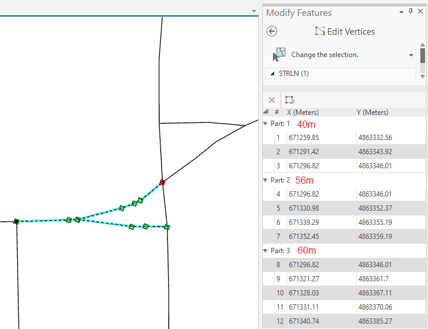
Task: Click X value 671340.74
Action: click(x=304, y=321)
